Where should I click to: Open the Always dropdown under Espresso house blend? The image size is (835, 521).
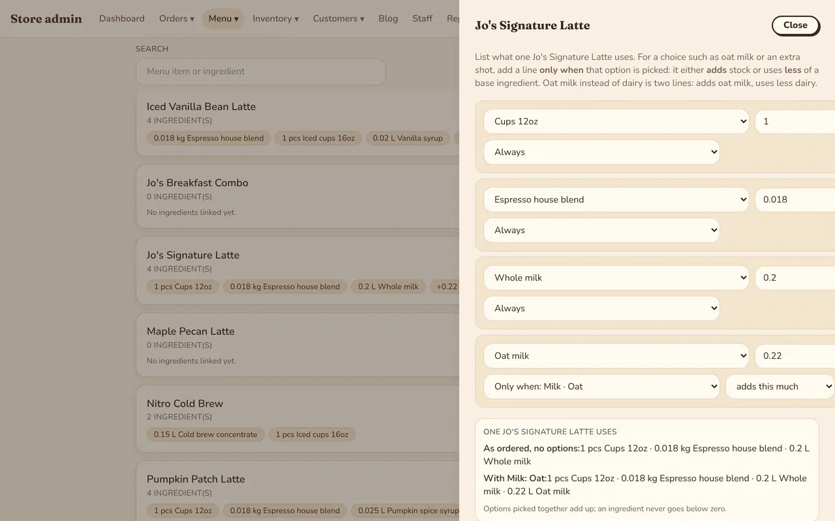tap(601, 230)
